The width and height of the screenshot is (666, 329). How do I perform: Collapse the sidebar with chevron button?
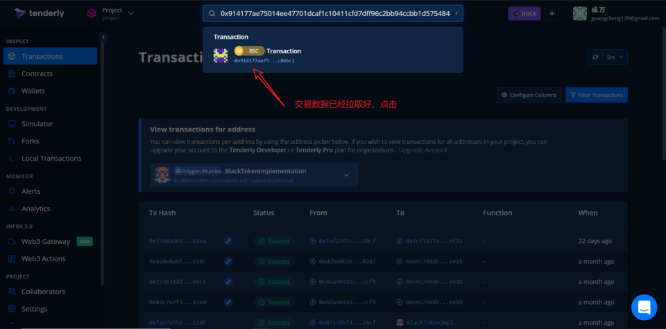(103, 37)
